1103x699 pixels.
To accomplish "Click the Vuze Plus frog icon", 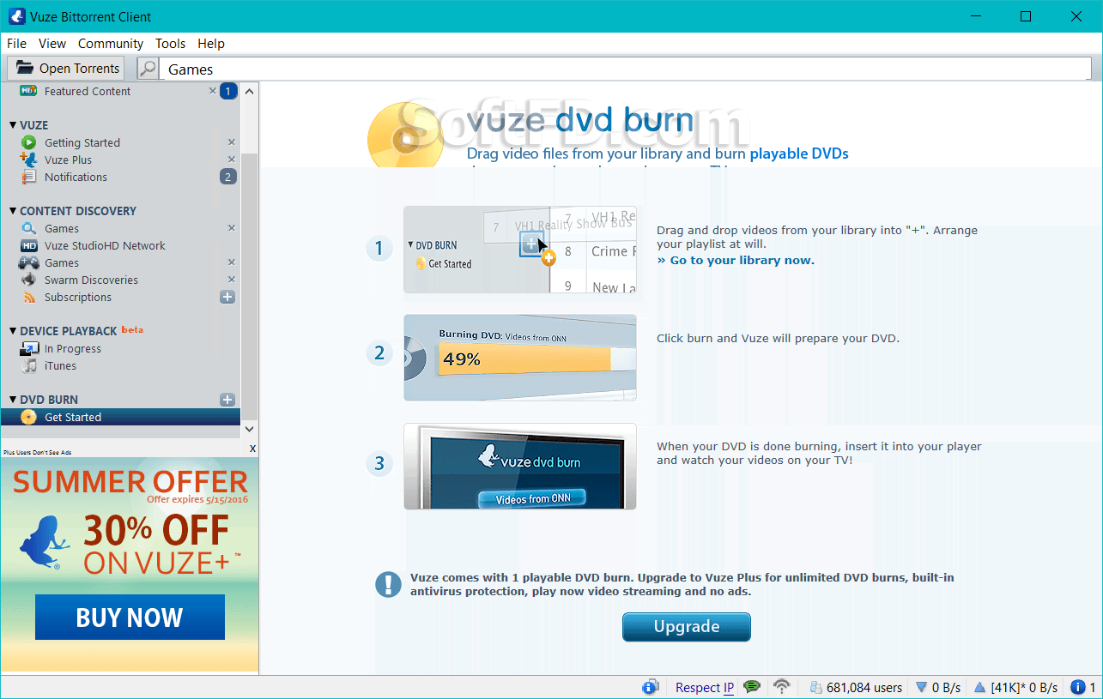I will tap(28, 160).
